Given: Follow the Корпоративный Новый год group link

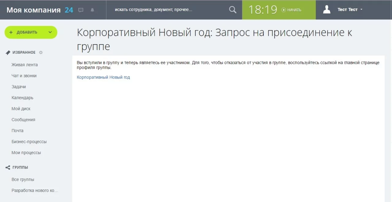Looking at the screenshot, I should point(103,77).
